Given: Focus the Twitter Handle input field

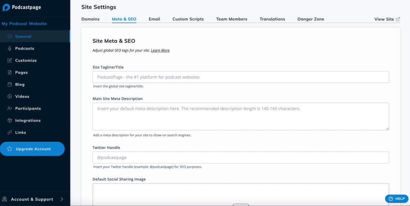Looking at the screenshot, I should point(240,157).
